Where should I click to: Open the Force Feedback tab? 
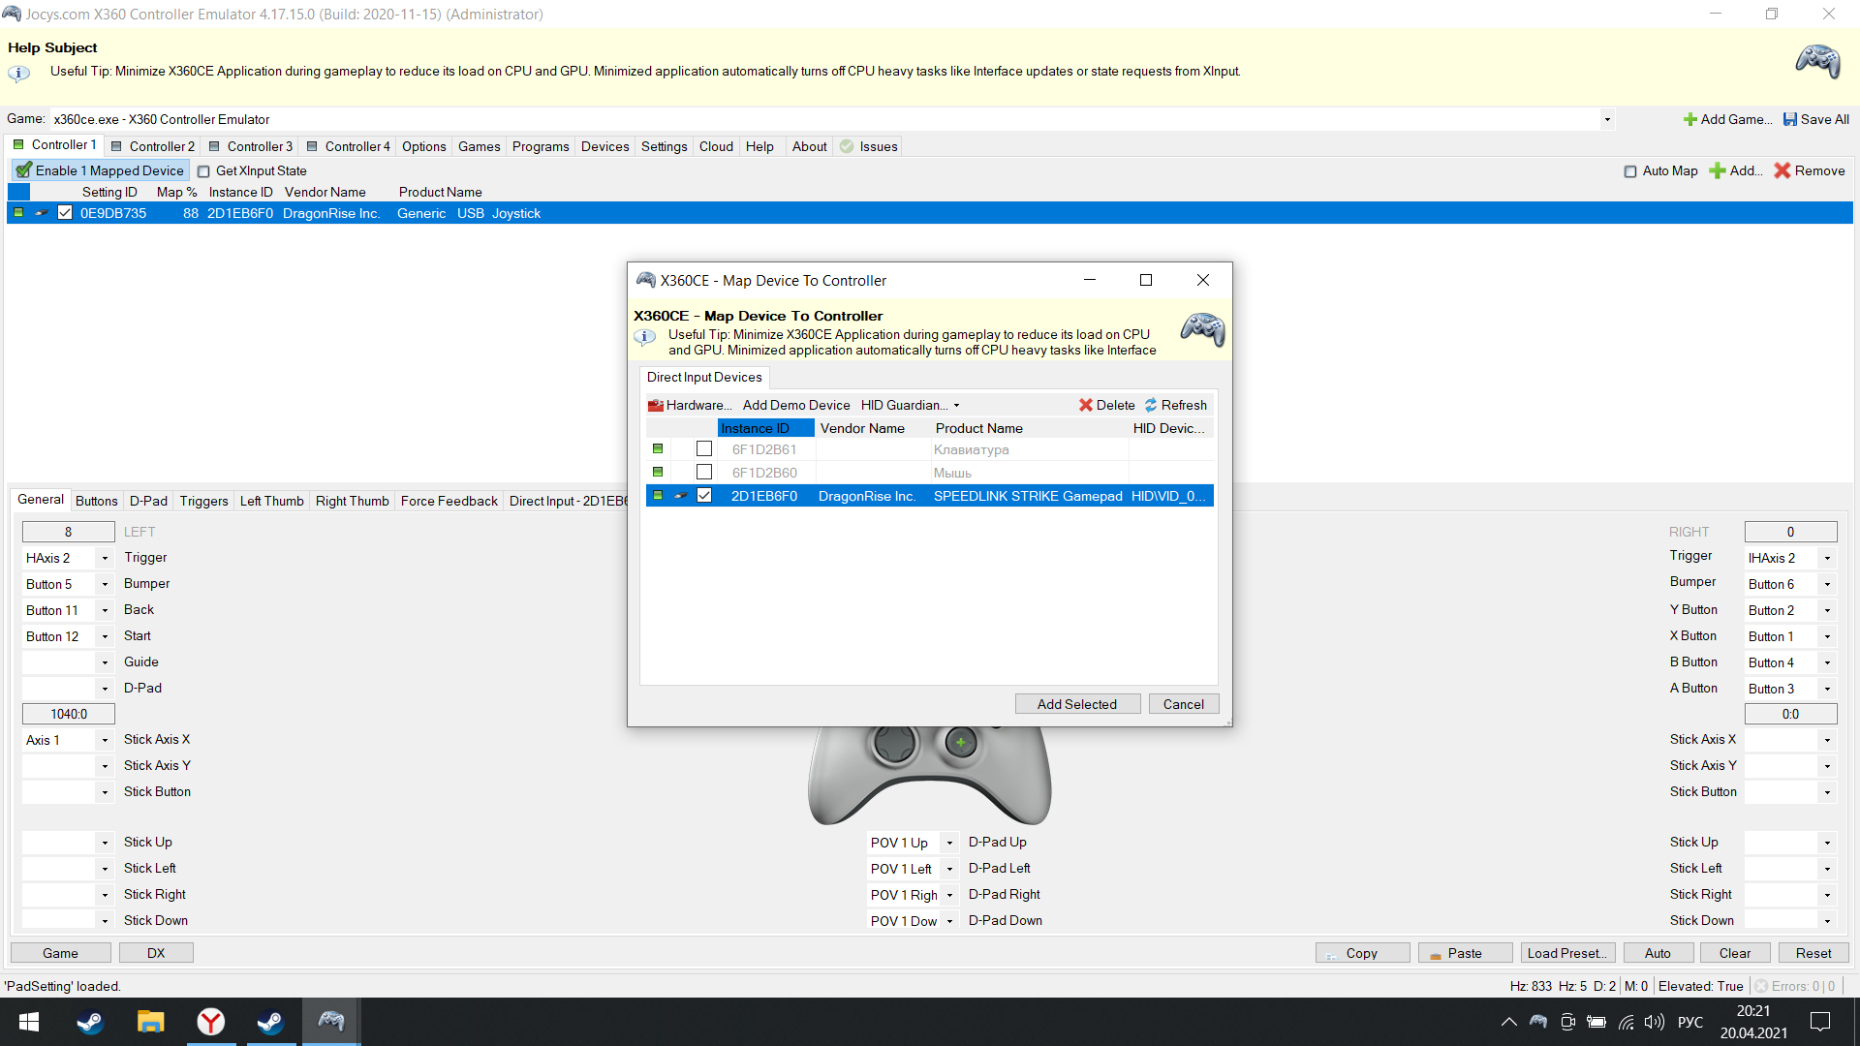click(449, 501)
